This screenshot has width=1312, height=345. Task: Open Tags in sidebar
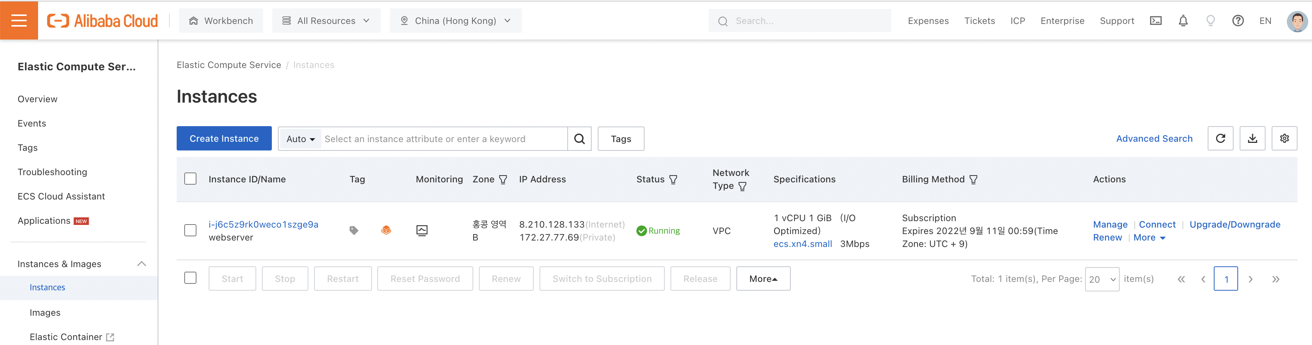[27, 148]
